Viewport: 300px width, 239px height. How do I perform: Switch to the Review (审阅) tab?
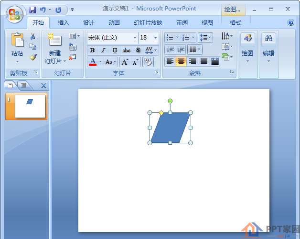pyautogui.click(x=182, y=23)
